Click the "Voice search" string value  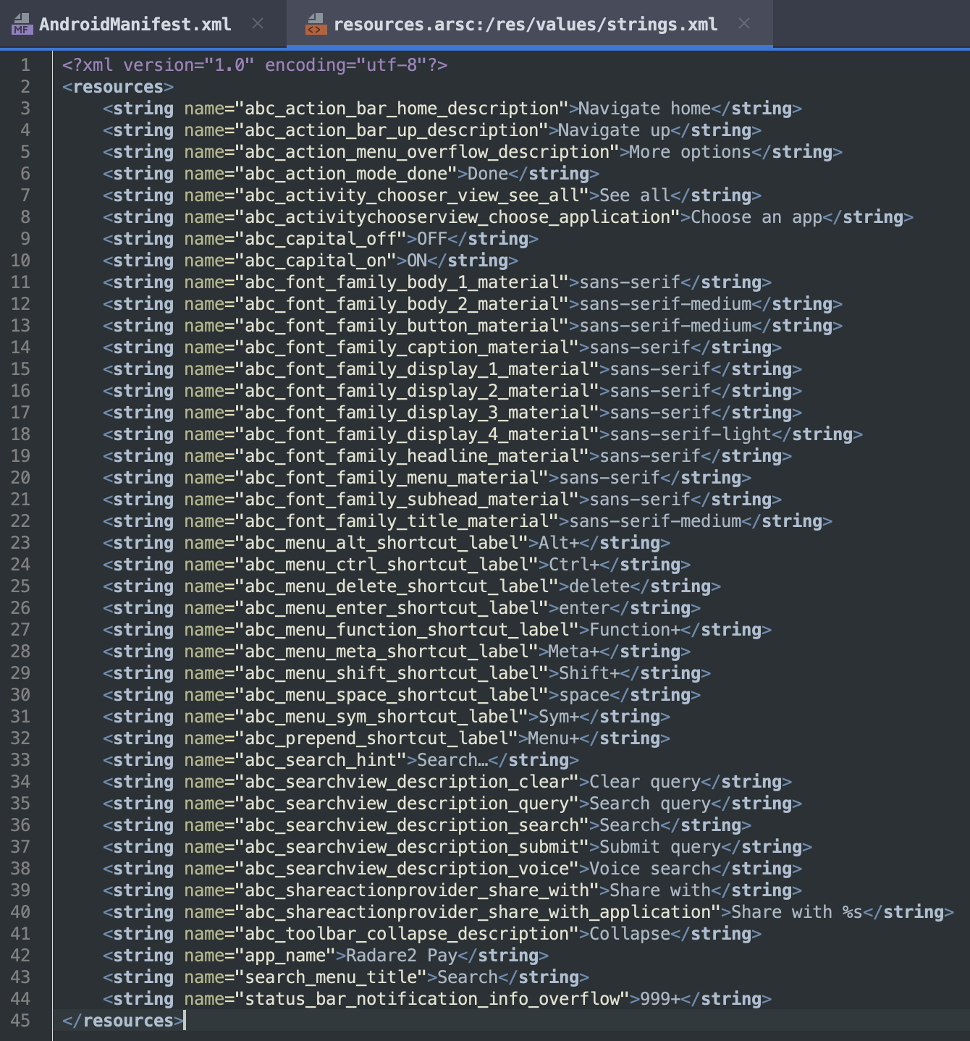pyautogui.click(x=651, y=869)
